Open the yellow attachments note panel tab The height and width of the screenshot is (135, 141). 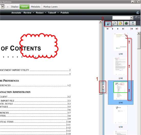pyautogui.click(x=120, y=23)
